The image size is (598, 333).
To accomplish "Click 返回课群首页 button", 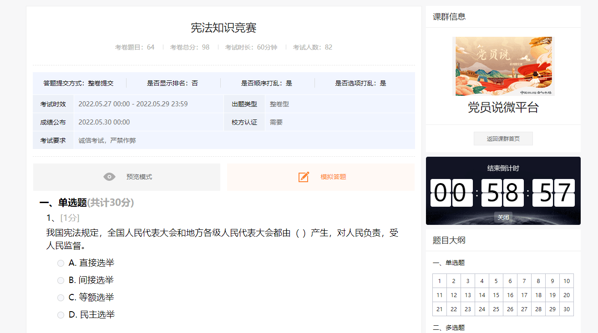I will pos(503,139).
